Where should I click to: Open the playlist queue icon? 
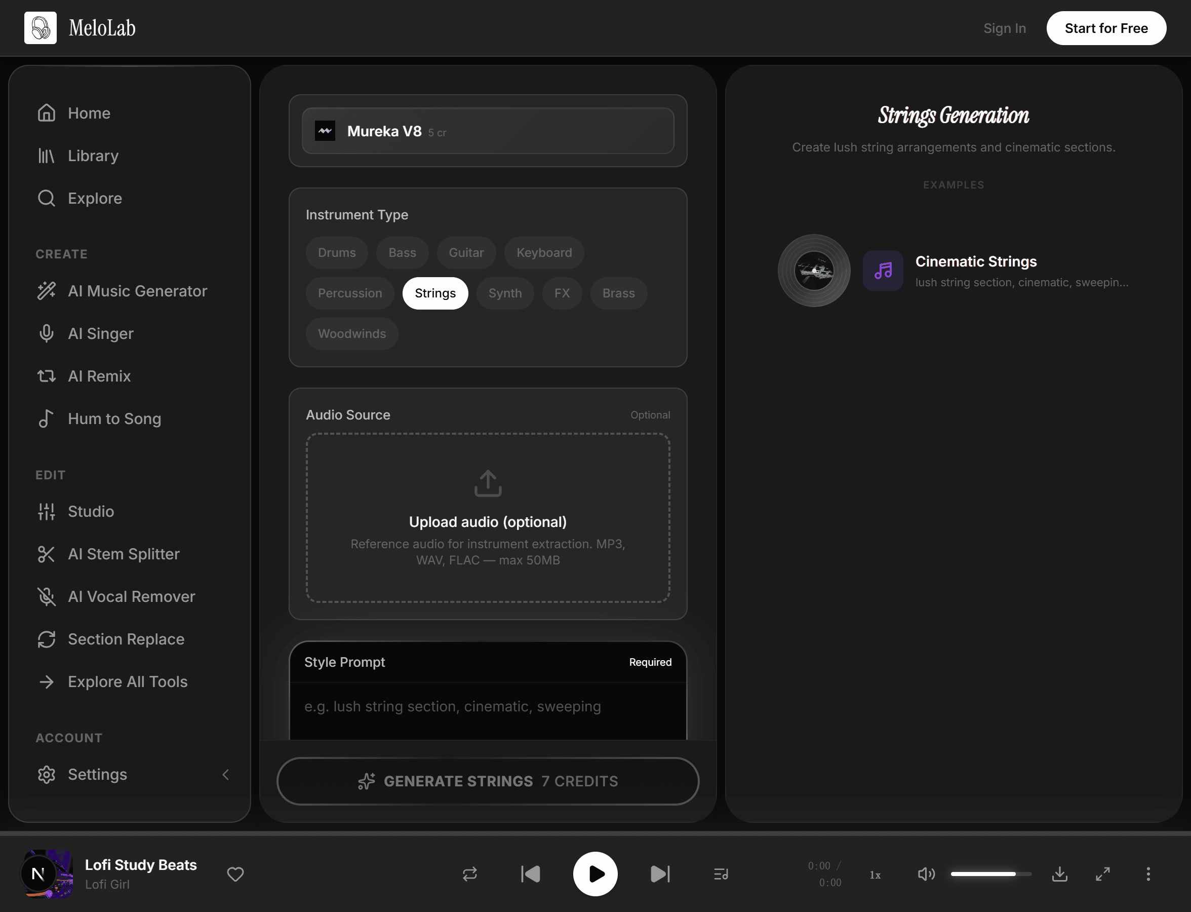[721, 874]
